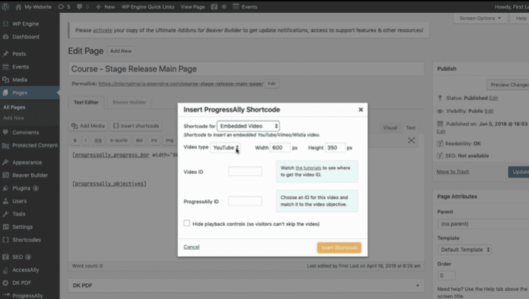Open the comments bubble icon in admin bar
The height and width of the screenshot is (299, 529).
[x=79, y=6]
